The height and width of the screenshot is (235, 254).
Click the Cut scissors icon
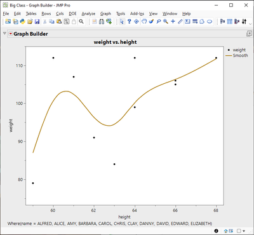(x=45, y=22)
